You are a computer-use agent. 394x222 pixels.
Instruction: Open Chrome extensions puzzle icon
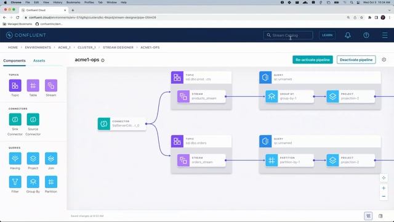click(369, 17)
